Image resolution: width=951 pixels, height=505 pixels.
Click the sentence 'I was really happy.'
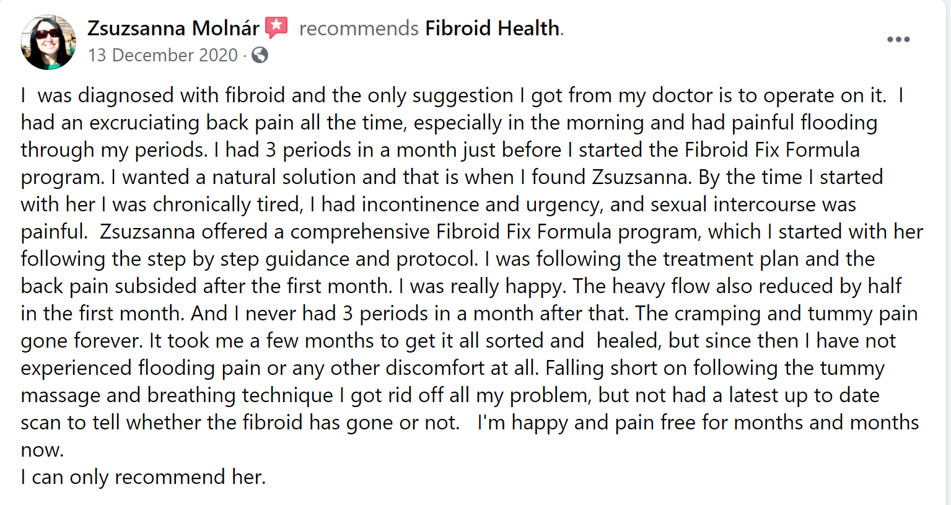point(482,286)
